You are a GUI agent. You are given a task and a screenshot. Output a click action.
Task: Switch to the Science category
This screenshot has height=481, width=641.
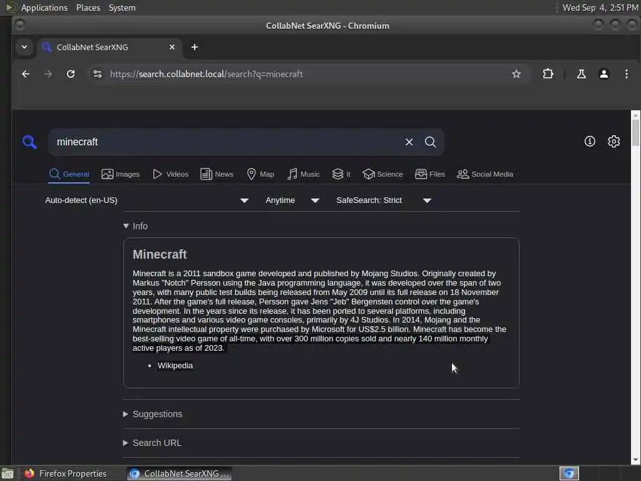point(382,174)
